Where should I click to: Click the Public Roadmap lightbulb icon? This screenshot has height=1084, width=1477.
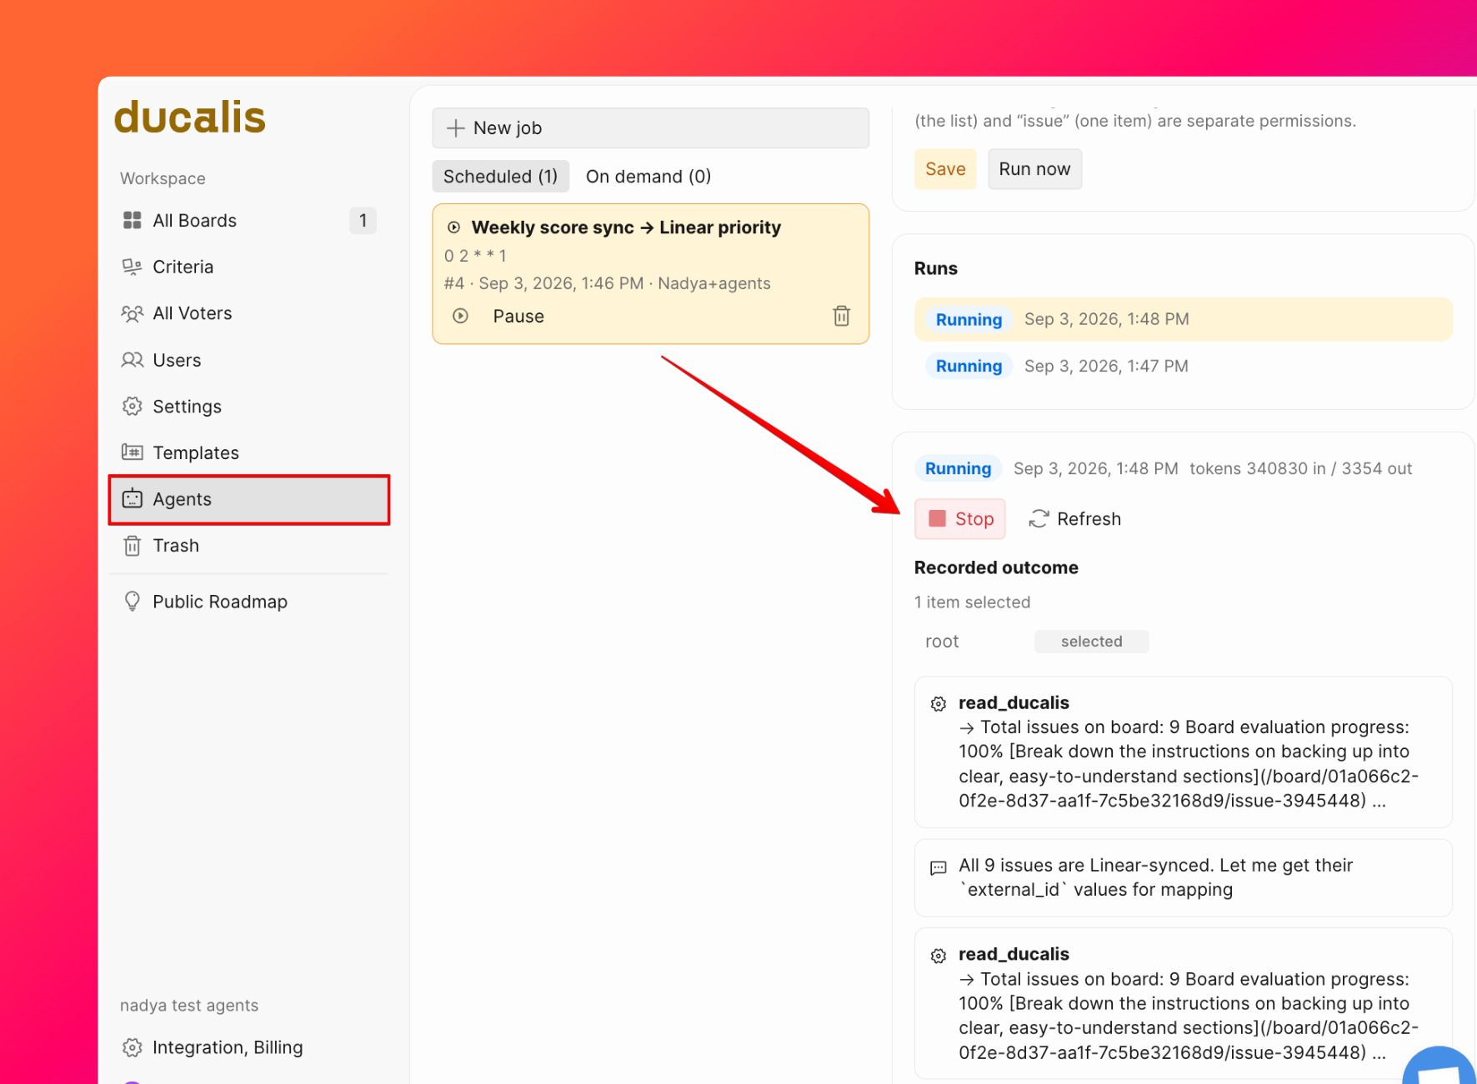point(132,602)
